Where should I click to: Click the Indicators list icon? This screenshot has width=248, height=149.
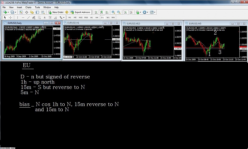(137, 12)
